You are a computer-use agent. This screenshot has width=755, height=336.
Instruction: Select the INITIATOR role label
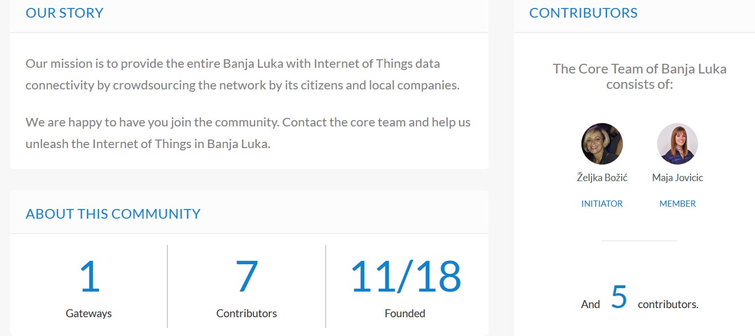click(602, 203)
